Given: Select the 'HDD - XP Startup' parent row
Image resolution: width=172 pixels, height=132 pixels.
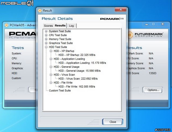Looking at the screenshot, I should (64, 51).
